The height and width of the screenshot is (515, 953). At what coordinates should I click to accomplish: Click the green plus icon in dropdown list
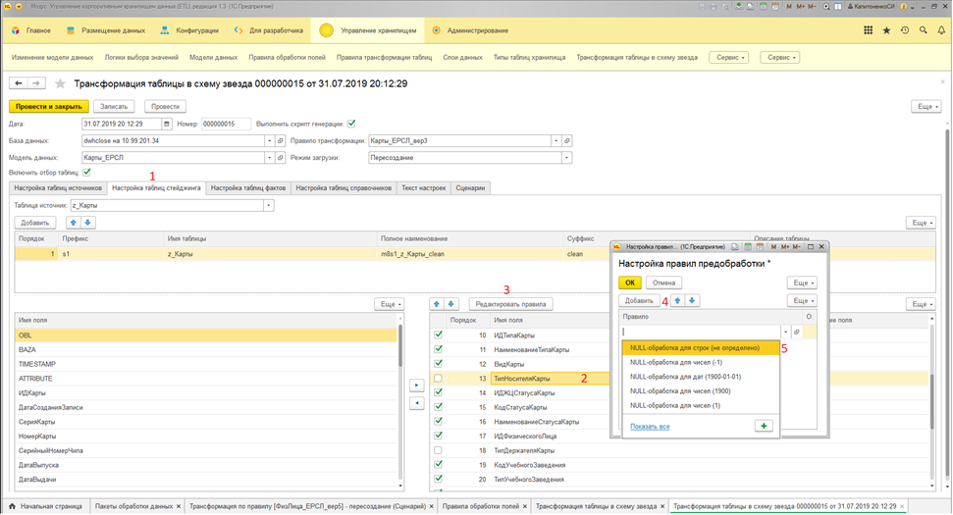[x=763, y=425]
